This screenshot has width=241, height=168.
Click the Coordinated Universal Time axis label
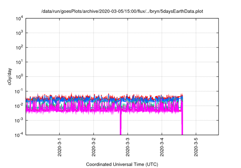click(122, 164)
